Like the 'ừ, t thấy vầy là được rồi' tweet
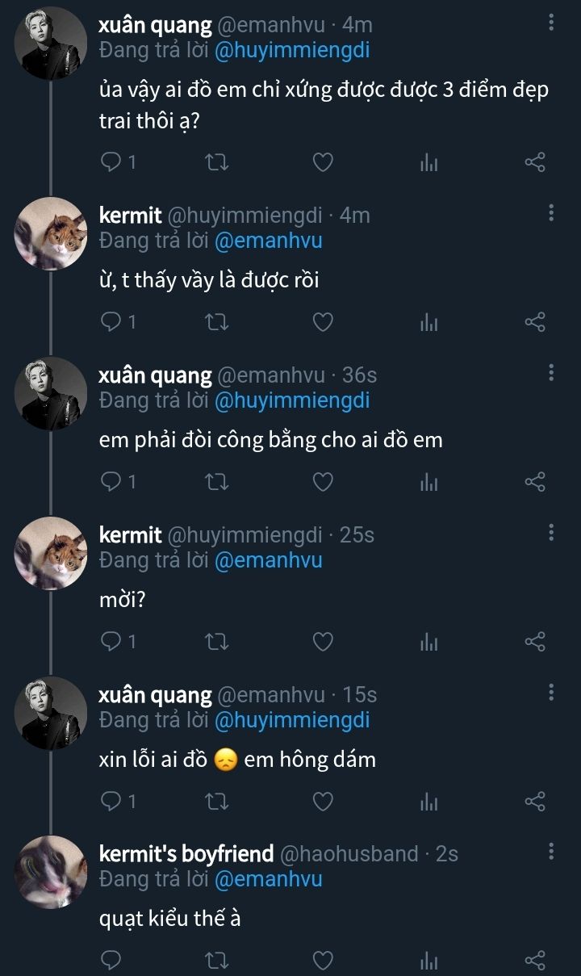 (323, 323)
